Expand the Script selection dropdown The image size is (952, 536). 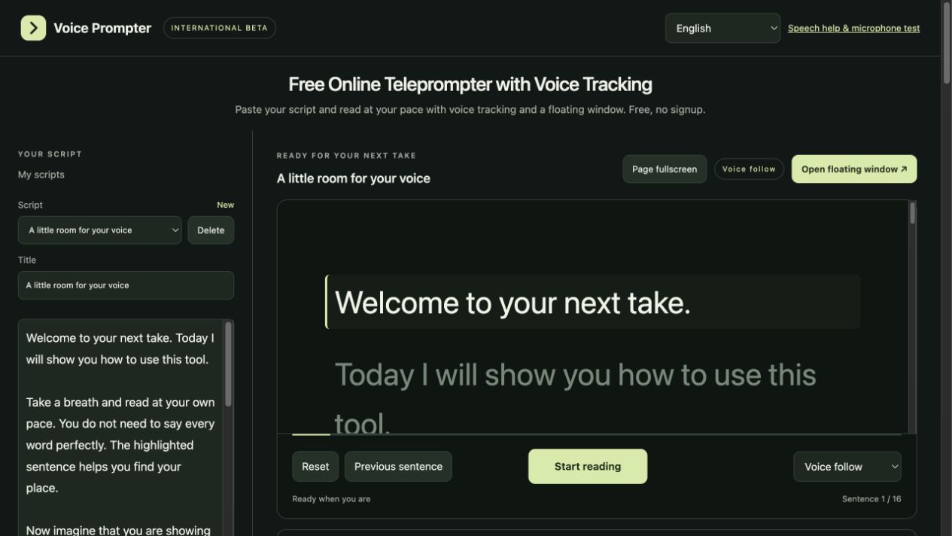pos(100,230)
